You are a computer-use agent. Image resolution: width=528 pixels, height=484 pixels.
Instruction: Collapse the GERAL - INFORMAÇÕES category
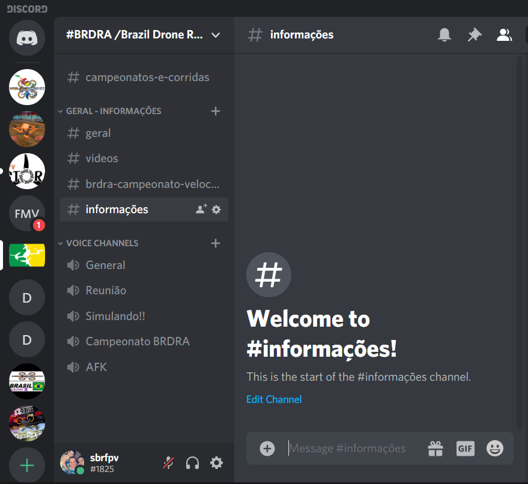coord(114,111)
